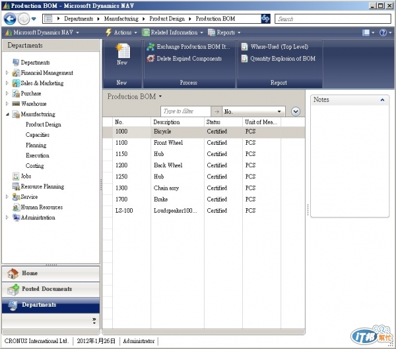Screen dimensions: 396x349
Task: Expand the Administration tree node
Action: point(7,217)
